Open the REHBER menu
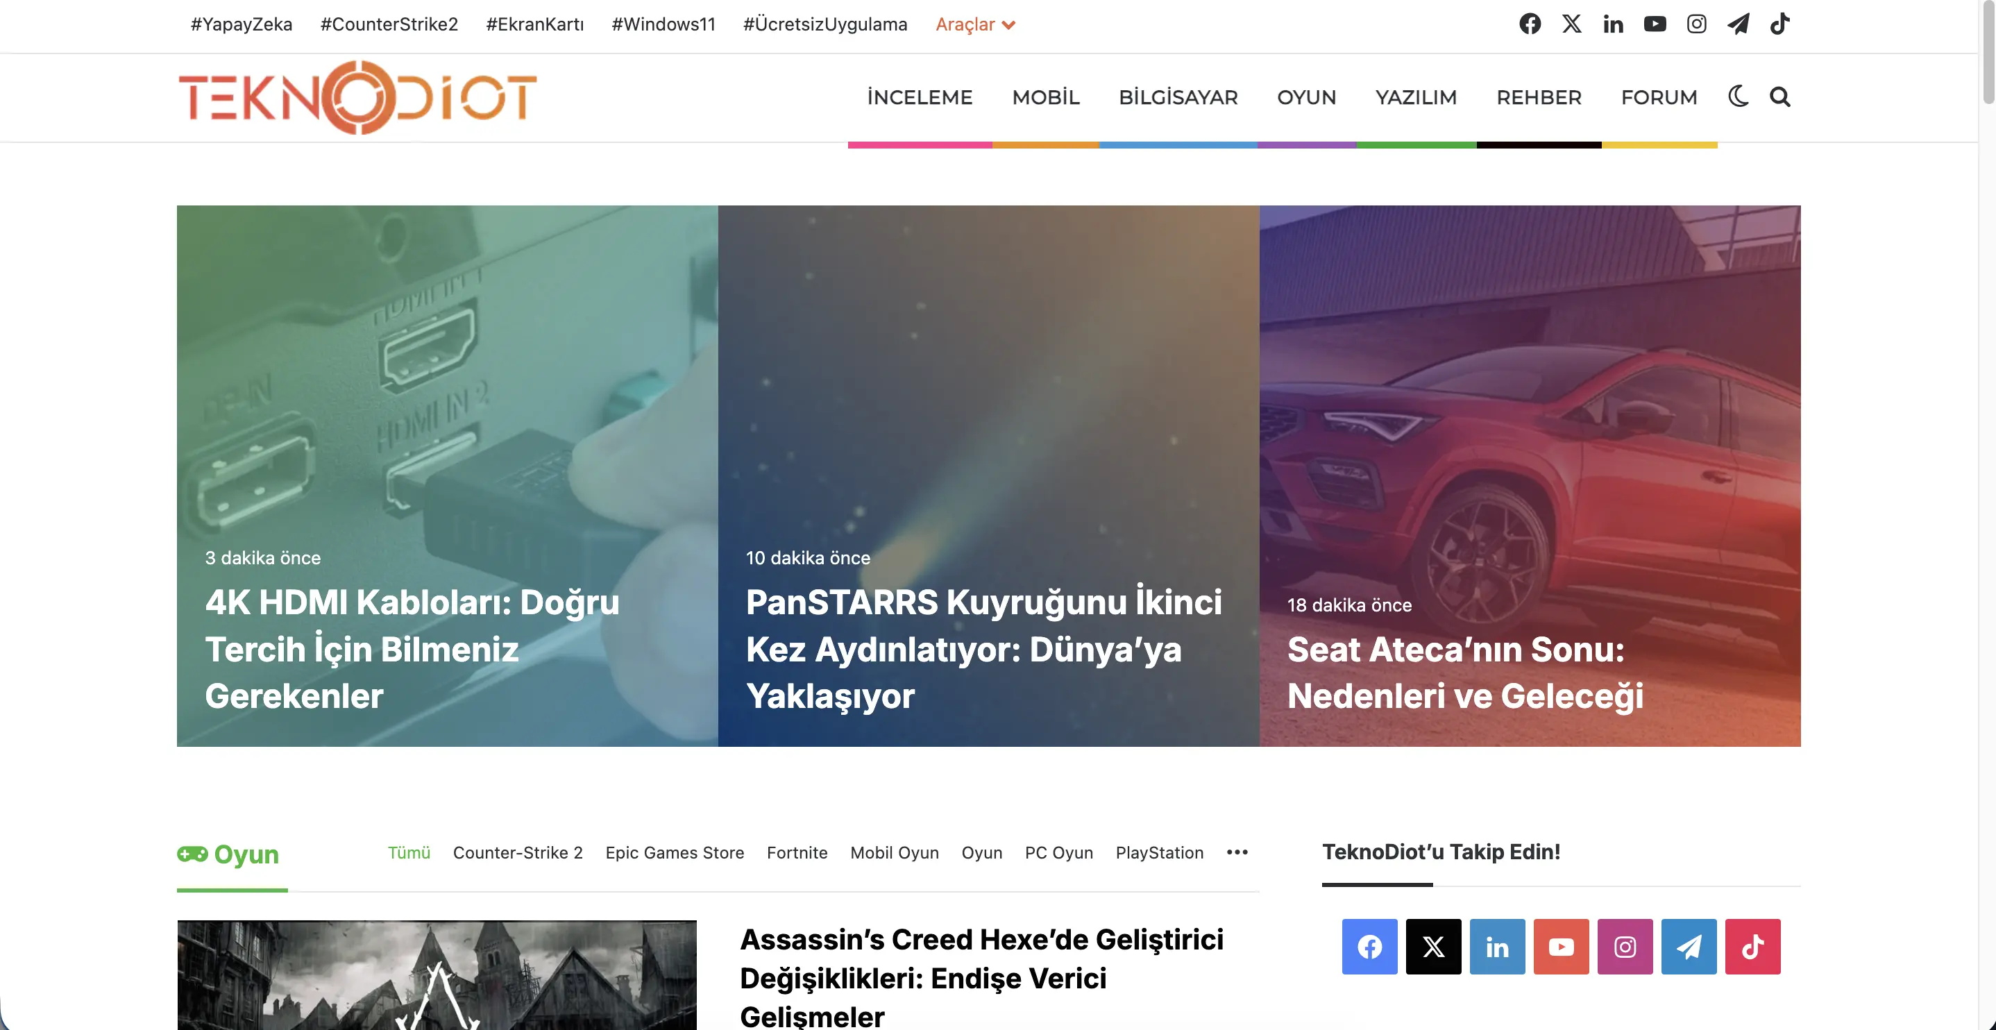The width and height of the screenshot is (1996, 1030). (1539, 98)
